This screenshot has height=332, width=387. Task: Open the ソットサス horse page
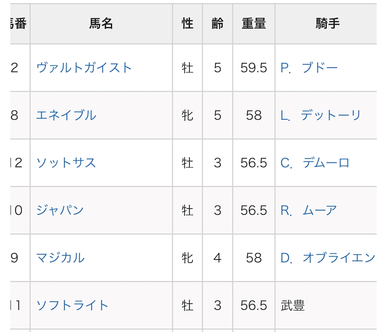point(66,163)
